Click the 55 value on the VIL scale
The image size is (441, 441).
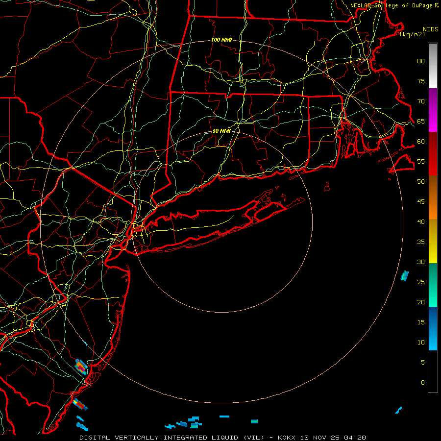(421, 161)
